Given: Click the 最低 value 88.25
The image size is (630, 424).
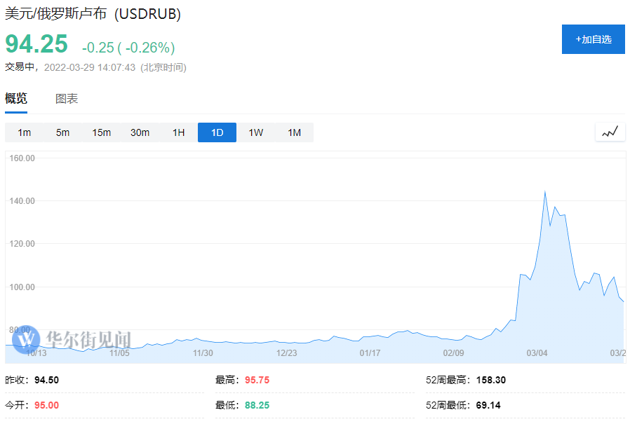Looking at the screenshot, I should click(x=257, y=405).
